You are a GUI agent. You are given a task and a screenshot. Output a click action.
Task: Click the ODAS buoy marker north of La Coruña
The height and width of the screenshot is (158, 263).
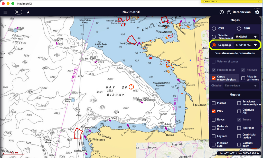coord(107,119)
